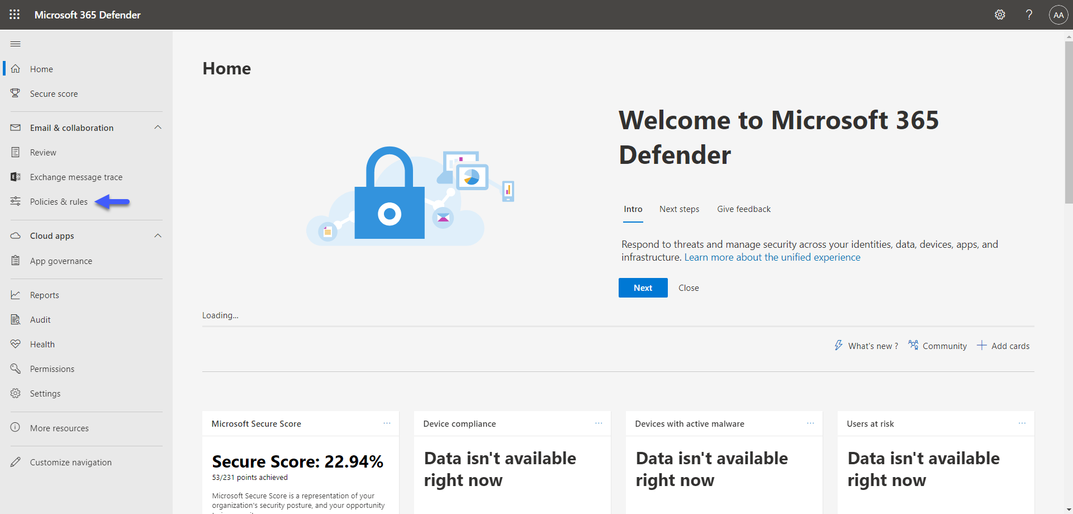This screenshot has height=514, width=1073.
Task: Open the Audit page
Action: click(x=40, y=319)
